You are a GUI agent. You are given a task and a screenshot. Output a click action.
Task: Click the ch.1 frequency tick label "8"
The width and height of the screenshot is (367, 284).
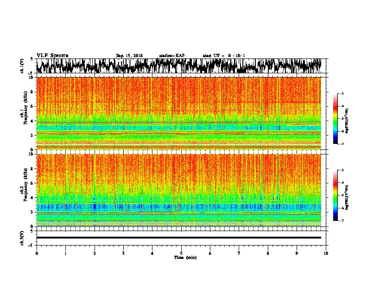[32, 92]
